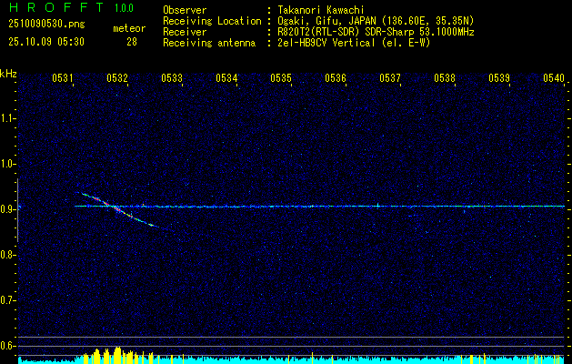The width and height of the screenshot is (572, 364).
Task: Click the 0535 time marker
Action: (x=281, y=77)
